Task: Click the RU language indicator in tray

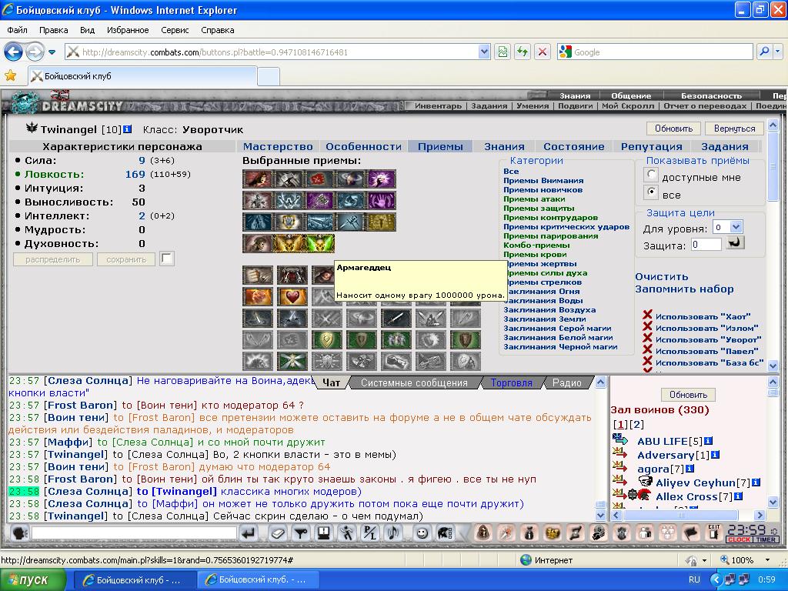Action: (694, 579)
